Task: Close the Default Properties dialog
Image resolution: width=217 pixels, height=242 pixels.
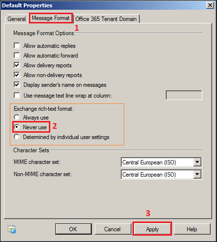Action: click(x=210, y=5)
